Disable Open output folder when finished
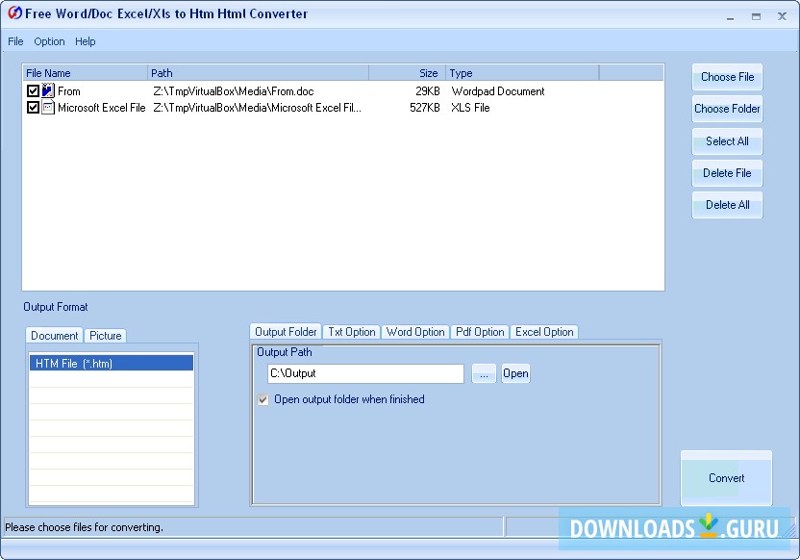The width and height of the screenshot is (800, 560). click(263, 399)
